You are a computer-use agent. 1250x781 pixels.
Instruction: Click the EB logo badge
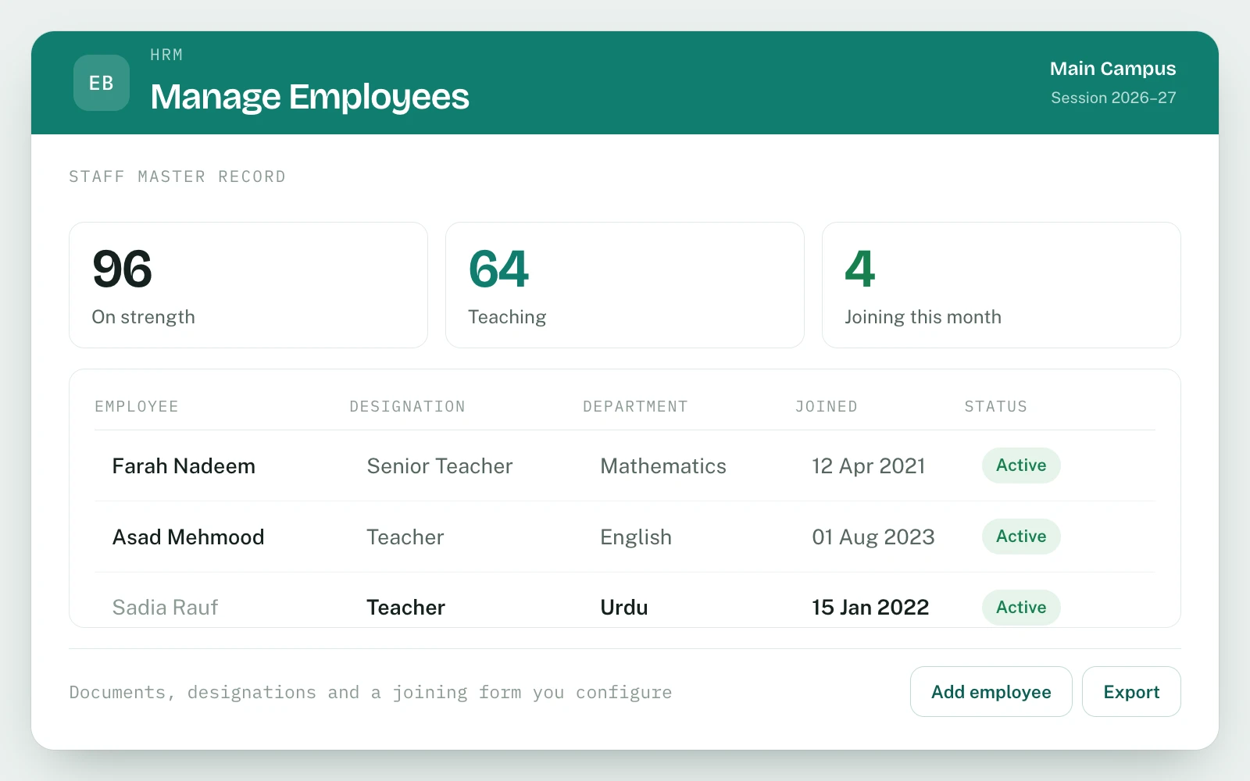pos(102,83)
